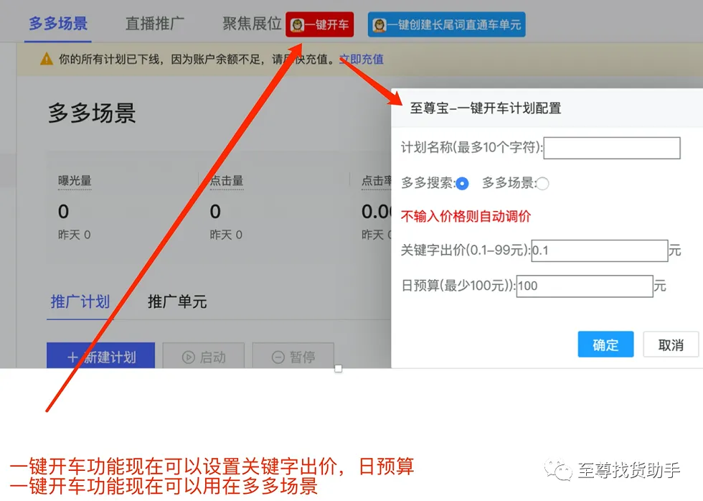Screen dimensions: 703x501
Task: Click the avatar icon in 一键创建长尾词 button
Action: click(379, 25)
